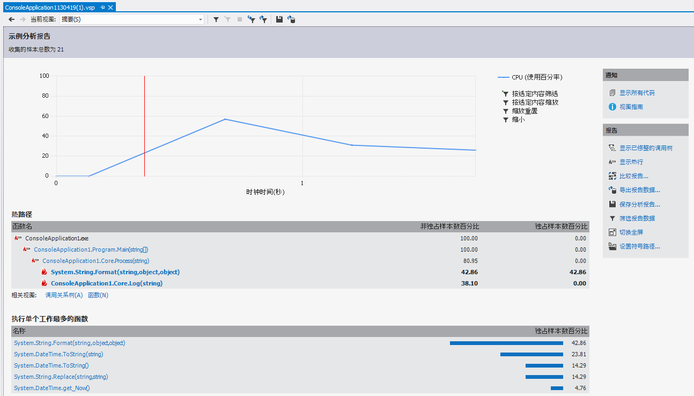Click the System.DateTime.ToString(string) function link

point(58,354)
